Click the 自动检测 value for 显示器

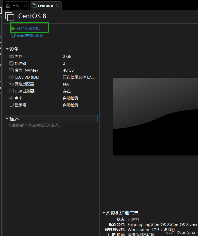coord(71,105)
